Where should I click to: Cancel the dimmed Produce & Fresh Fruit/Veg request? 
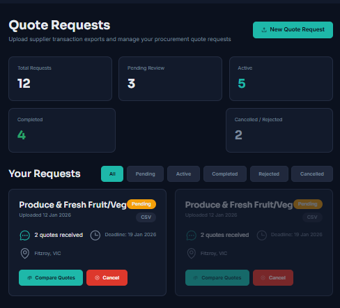(273, 277)
